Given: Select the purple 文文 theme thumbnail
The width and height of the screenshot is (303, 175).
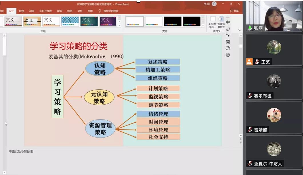Looking at the screenshot, I should [x=108, y=21].
